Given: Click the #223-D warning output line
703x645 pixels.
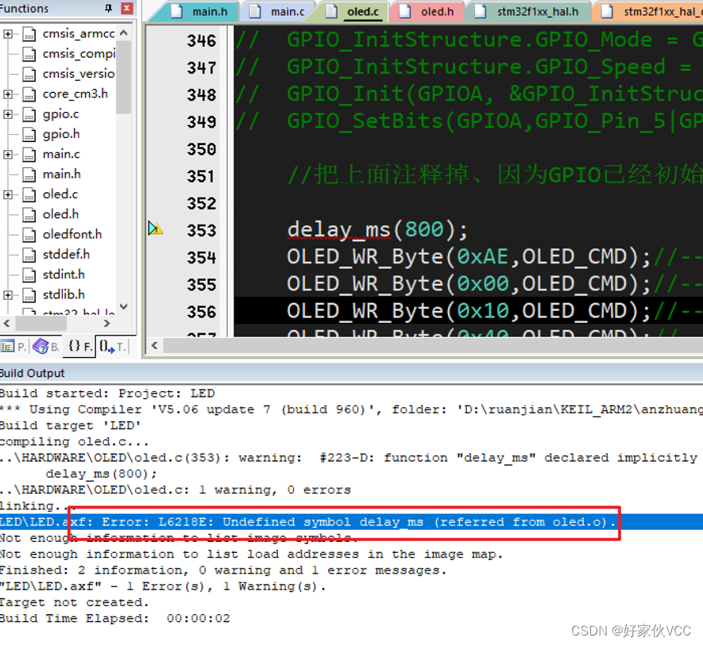Looking at the screenshot, I should tap(349, 457).
